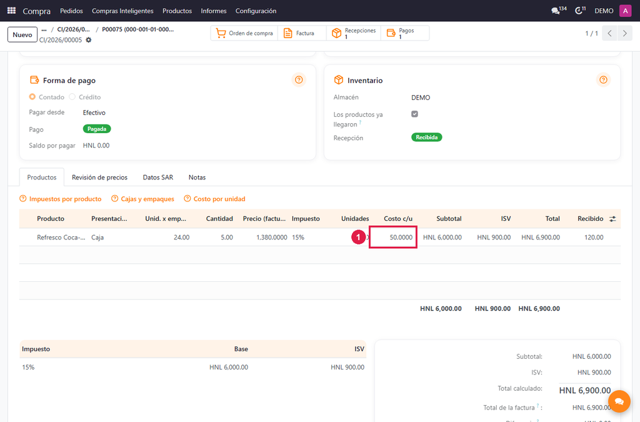Open the apps grid menu icon

11,11
